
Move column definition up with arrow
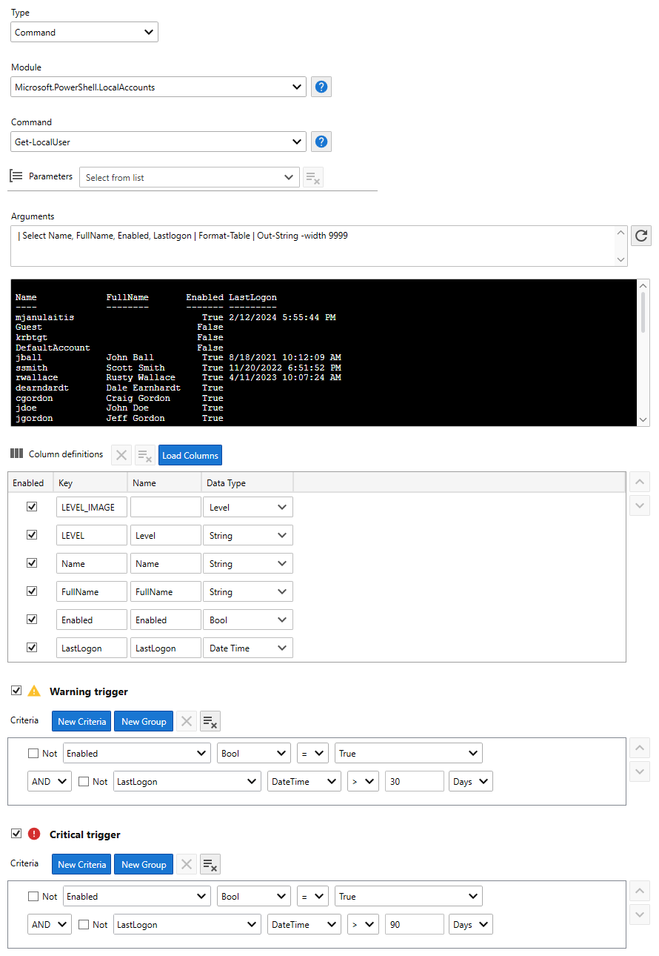tap(640, 482)
